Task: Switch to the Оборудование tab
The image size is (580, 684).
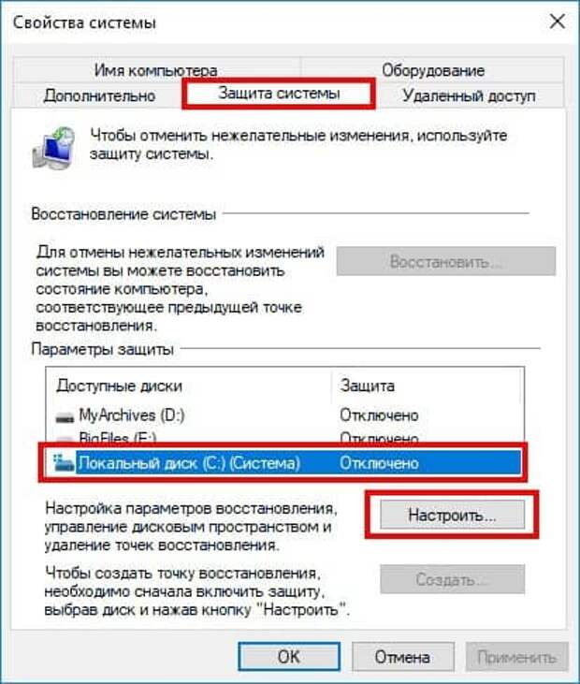Action: pos(433,70)
